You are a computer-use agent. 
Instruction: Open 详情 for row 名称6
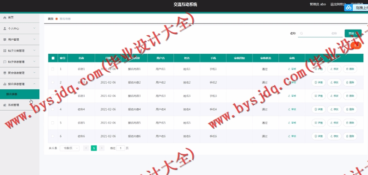[319, 136]
